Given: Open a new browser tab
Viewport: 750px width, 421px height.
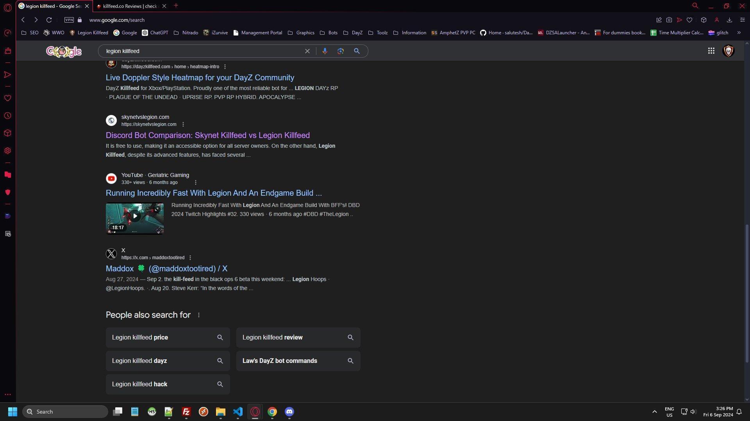Looking at the screenshot, I should pos(176,5).
